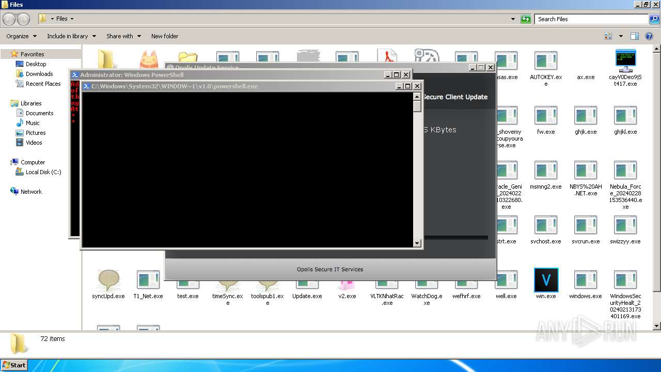Select the windows.exe file icon
The image size is (661, 372).
point(586,280)
